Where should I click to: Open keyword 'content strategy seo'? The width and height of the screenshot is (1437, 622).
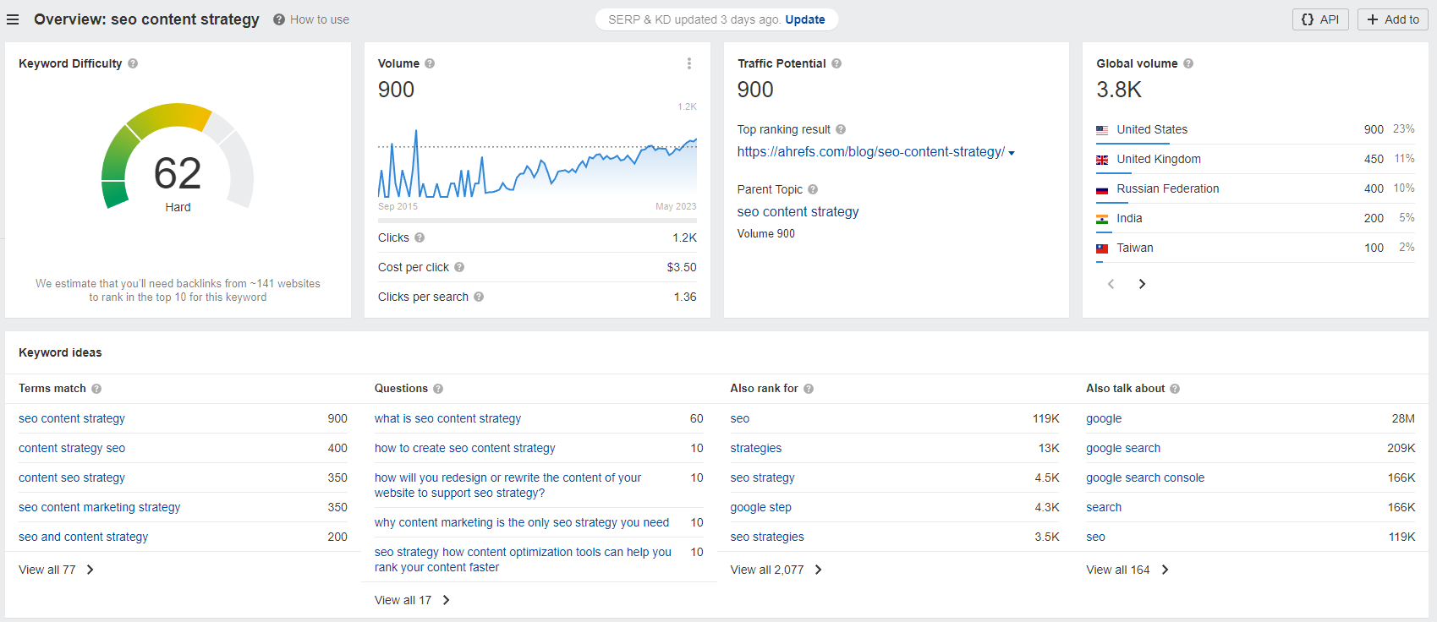(x=72, y=448)
